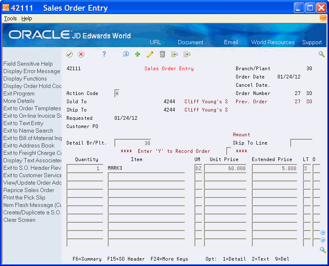Choose Exit to Name Search
The image size is (329, 266).
pos(28,131)
